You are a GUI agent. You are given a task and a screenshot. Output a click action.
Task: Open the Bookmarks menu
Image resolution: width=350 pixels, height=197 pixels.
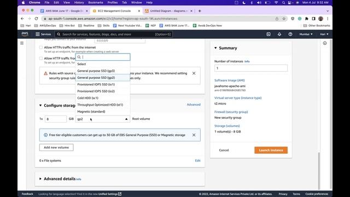click(x=96, y=3)
